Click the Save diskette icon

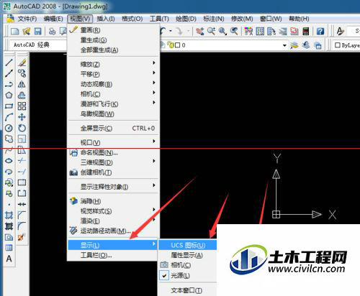pos(37,31)
